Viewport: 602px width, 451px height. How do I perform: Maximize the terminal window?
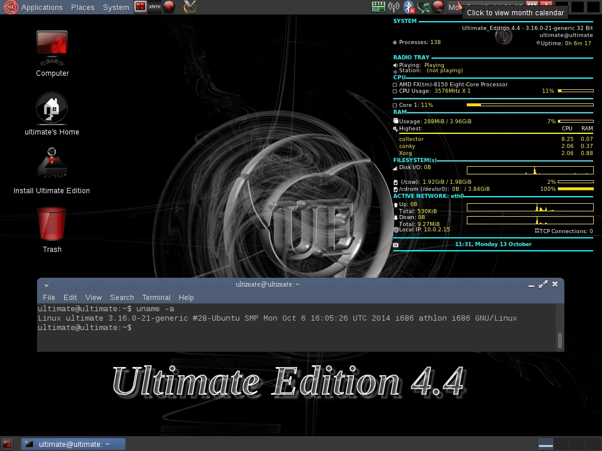pyautogui.click(x=543, y=285)
